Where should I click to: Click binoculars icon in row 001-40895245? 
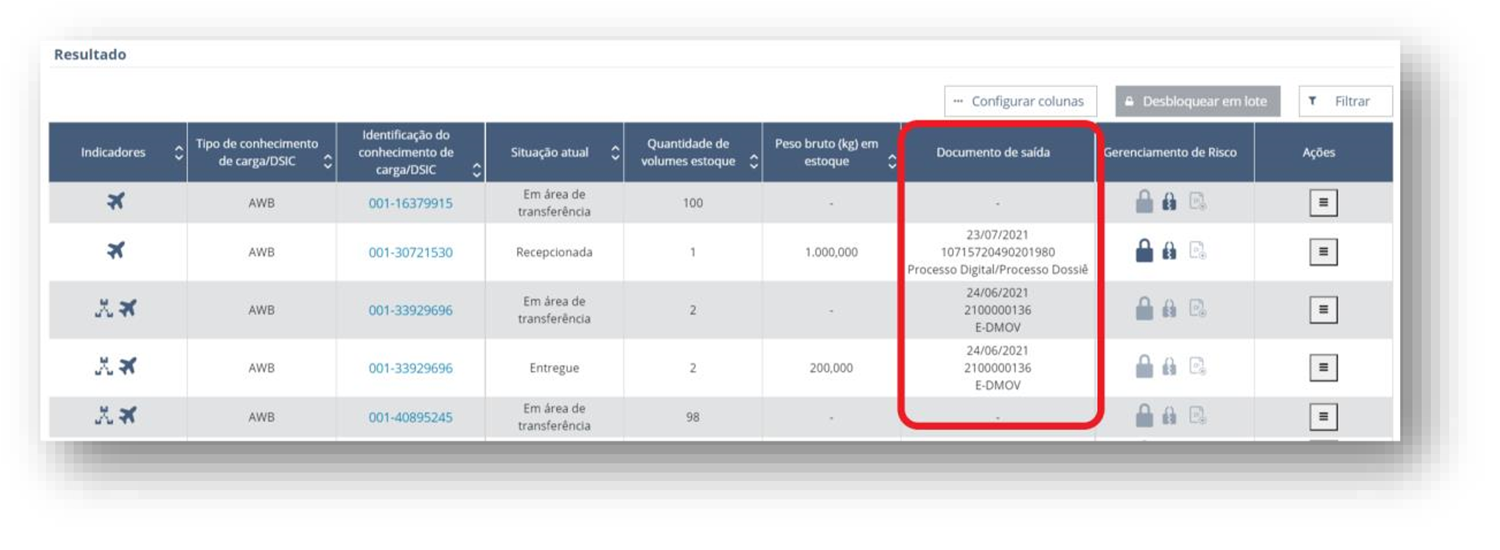tap(1169, 415)
